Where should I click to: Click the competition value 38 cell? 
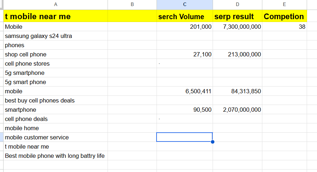(284, 27)
